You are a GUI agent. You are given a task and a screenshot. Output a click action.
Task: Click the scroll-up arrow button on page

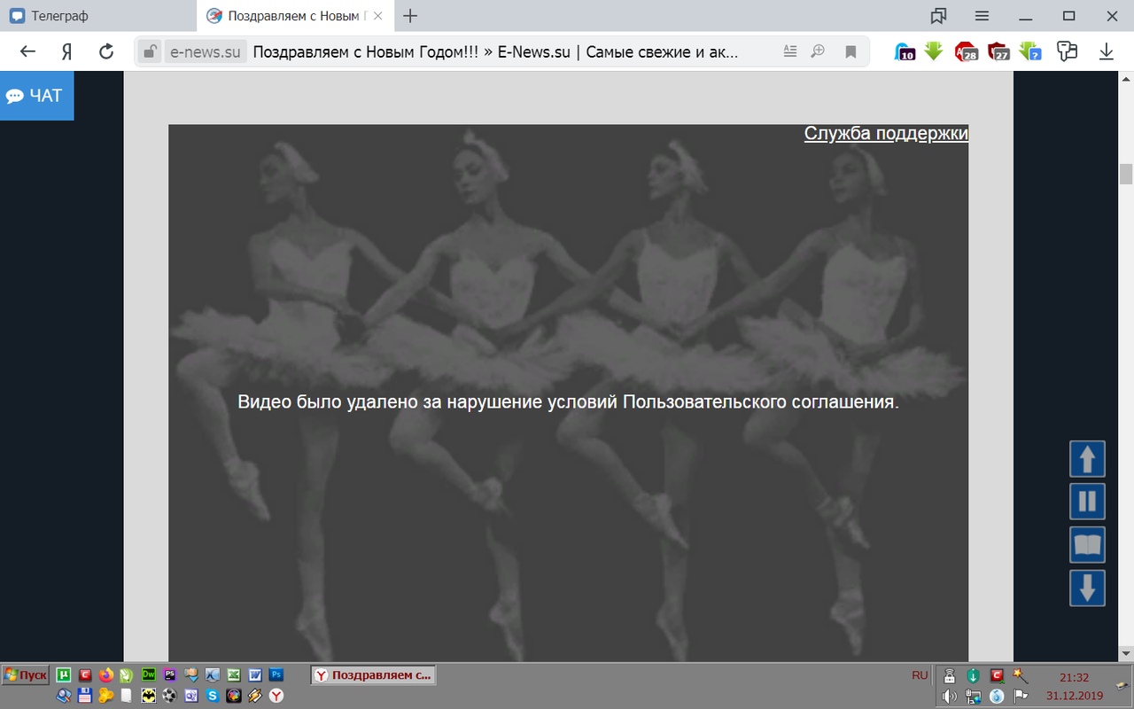(x=1087, y=459)
